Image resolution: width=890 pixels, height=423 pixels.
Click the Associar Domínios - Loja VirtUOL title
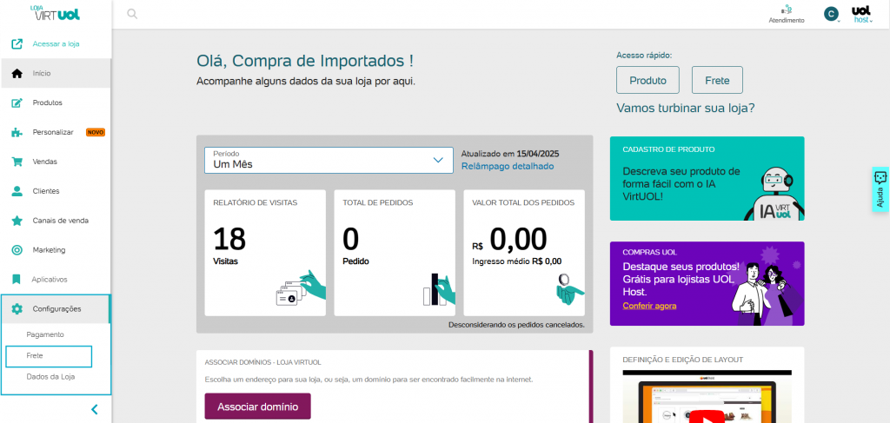pos(262,361)
